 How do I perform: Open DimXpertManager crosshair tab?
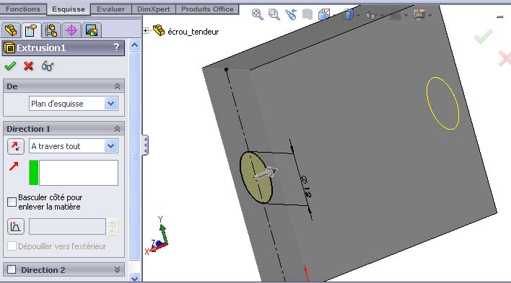coord(71,30)
